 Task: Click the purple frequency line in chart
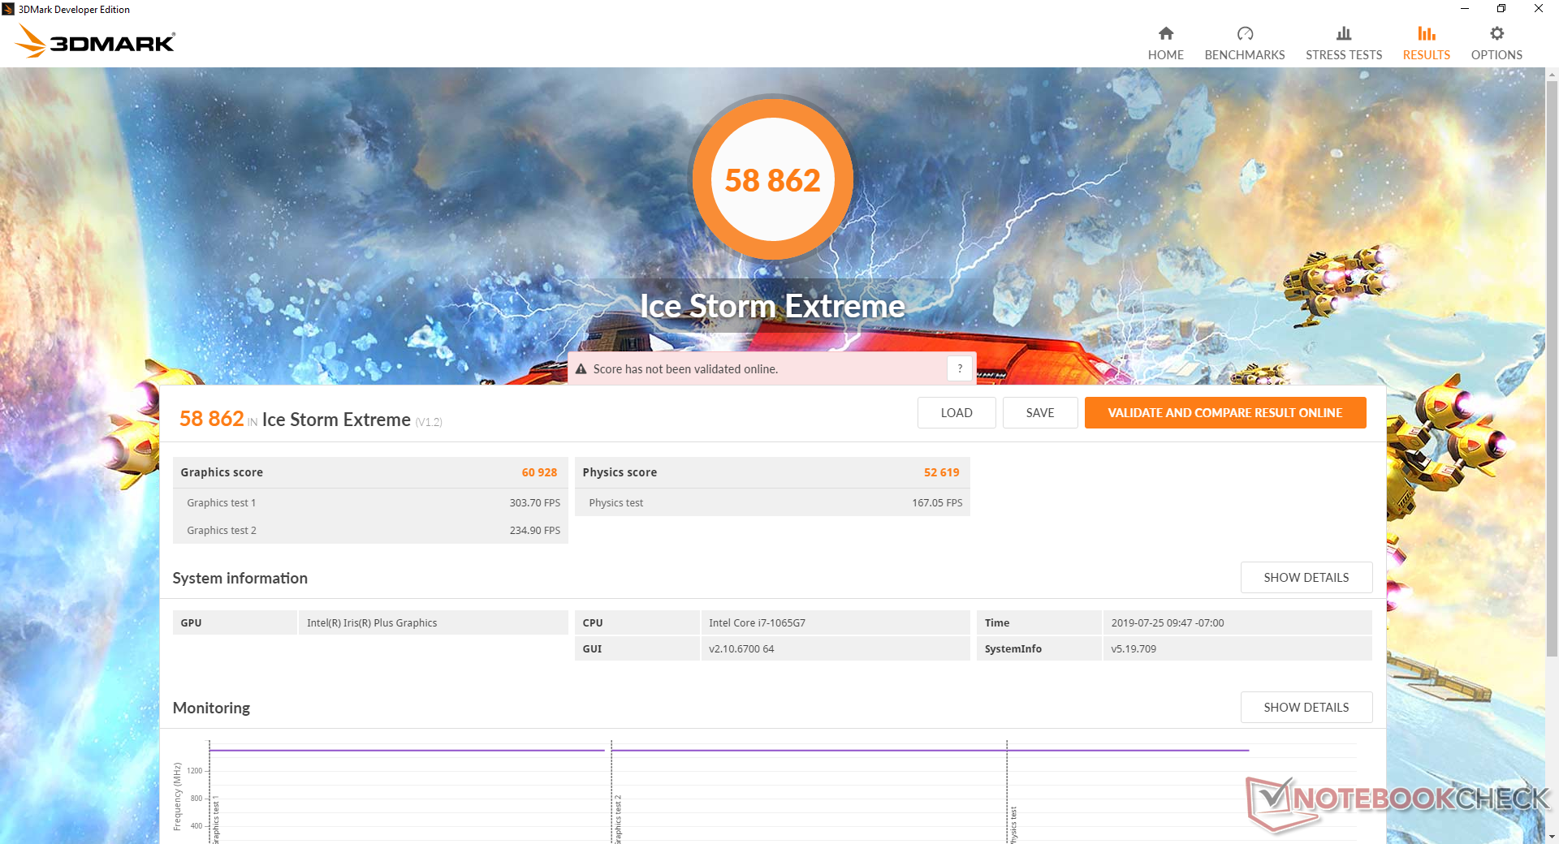pos(406,751)
